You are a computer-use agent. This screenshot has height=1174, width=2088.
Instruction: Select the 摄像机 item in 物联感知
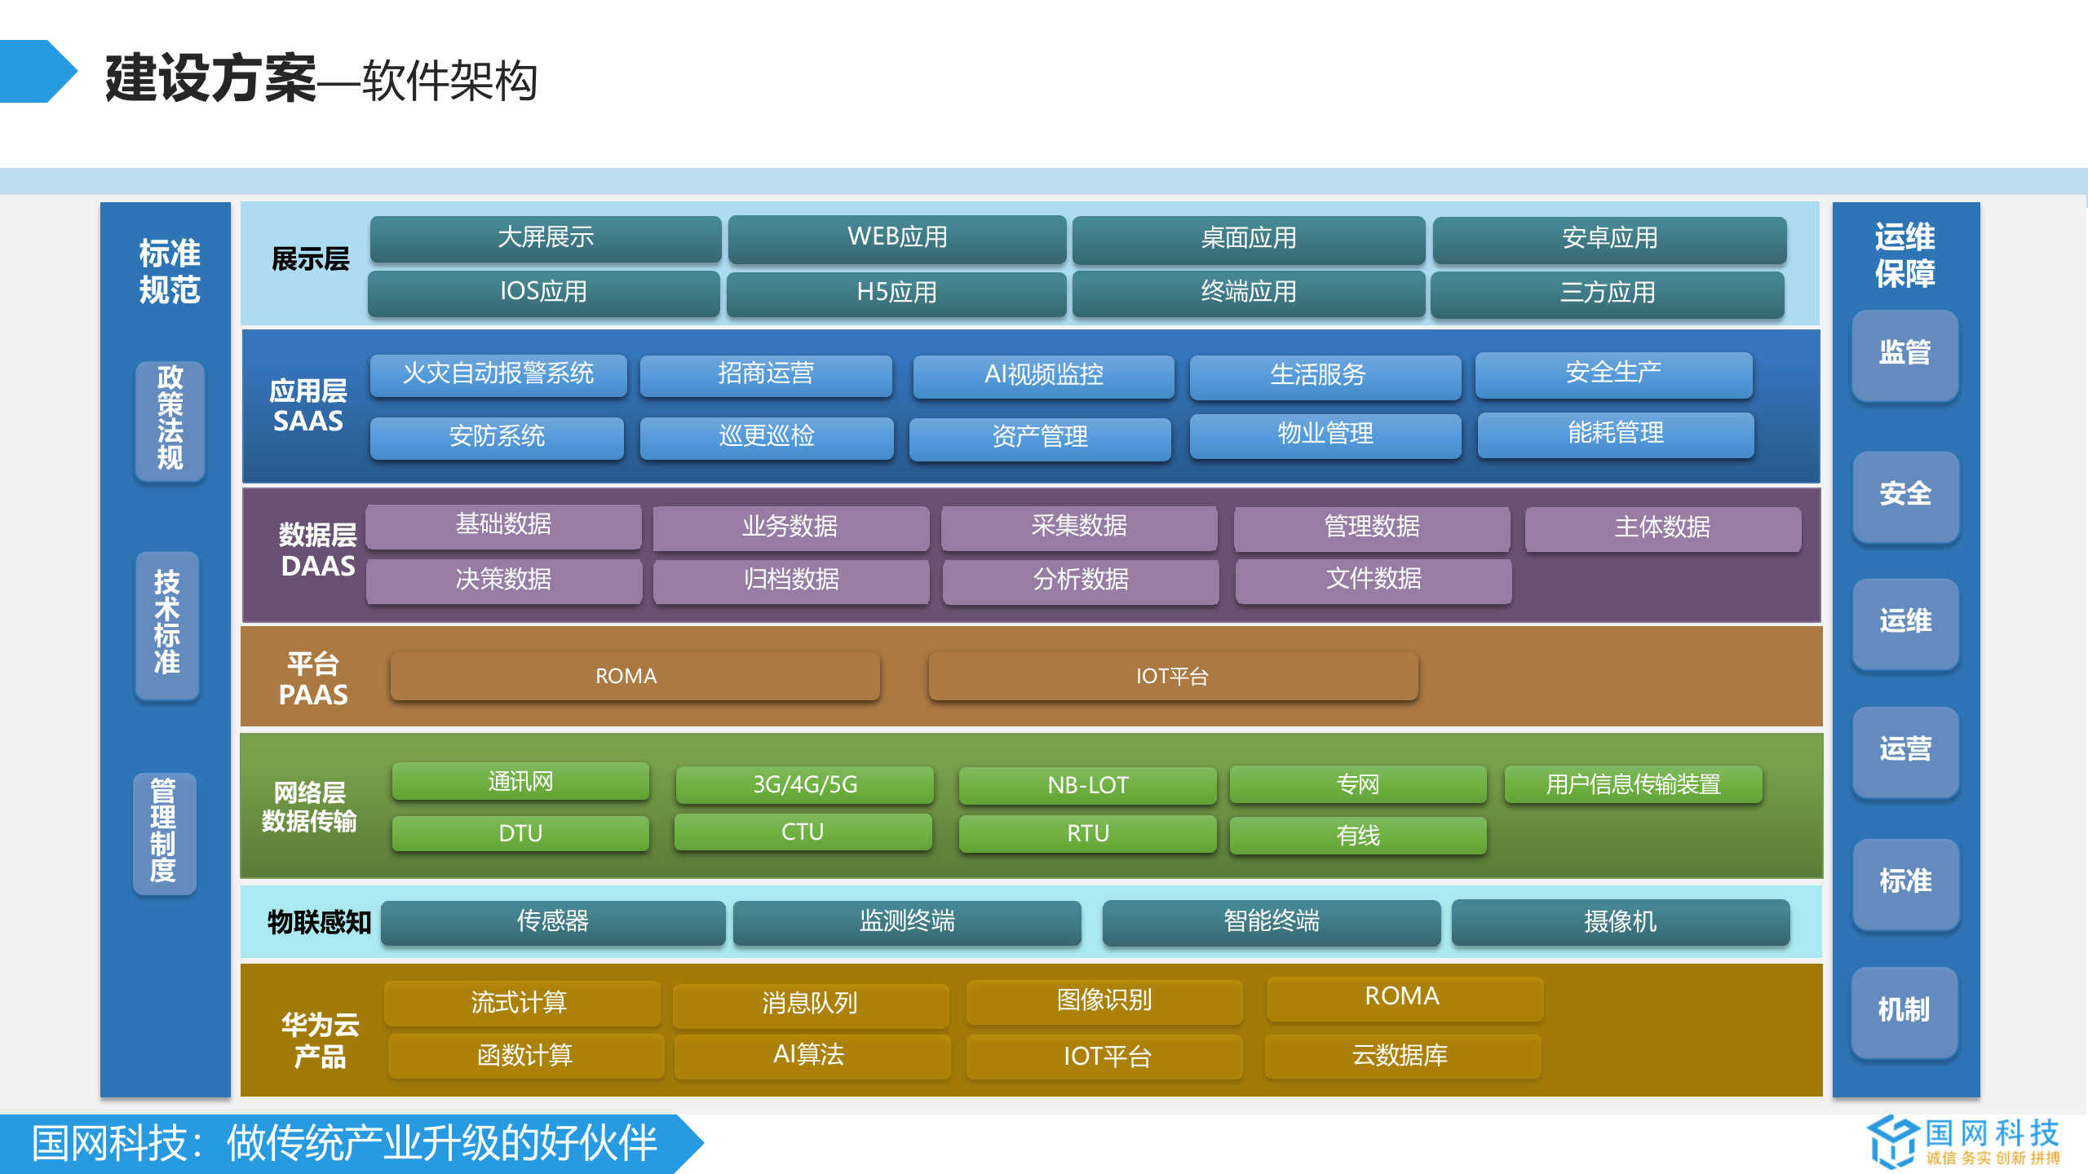point(1621,922)
